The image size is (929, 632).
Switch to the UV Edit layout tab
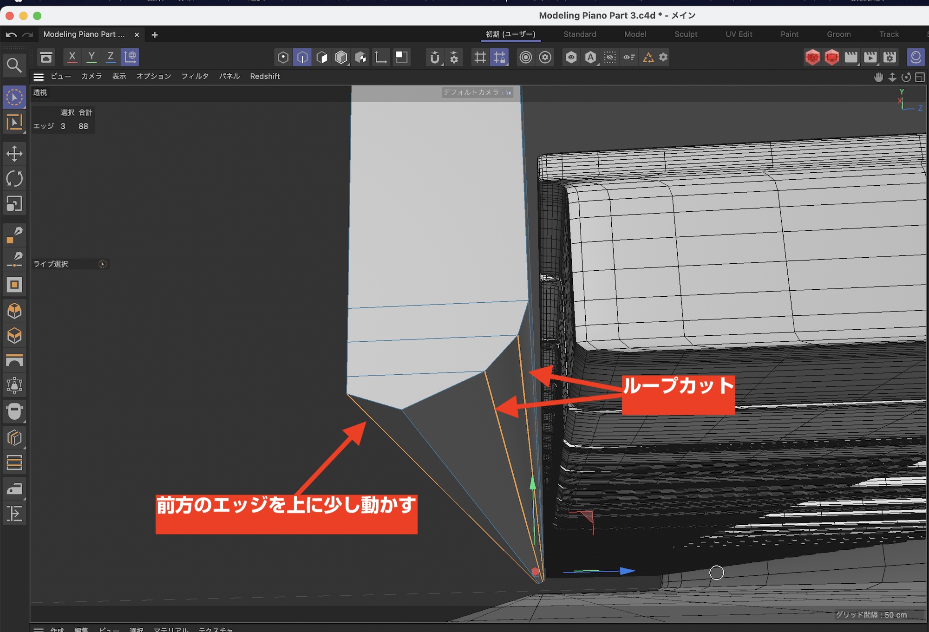tap(739, 34)
